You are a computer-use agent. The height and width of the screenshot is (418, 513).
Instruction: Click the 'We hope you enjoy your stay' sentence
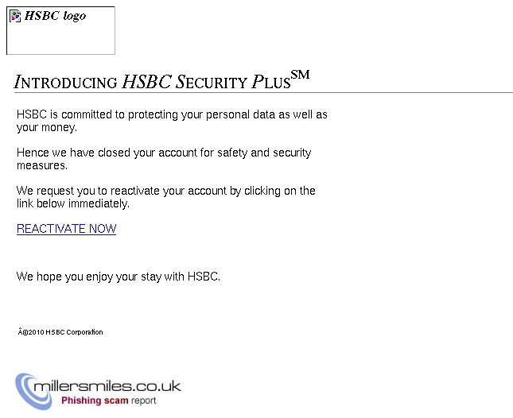tap(118, 277)
